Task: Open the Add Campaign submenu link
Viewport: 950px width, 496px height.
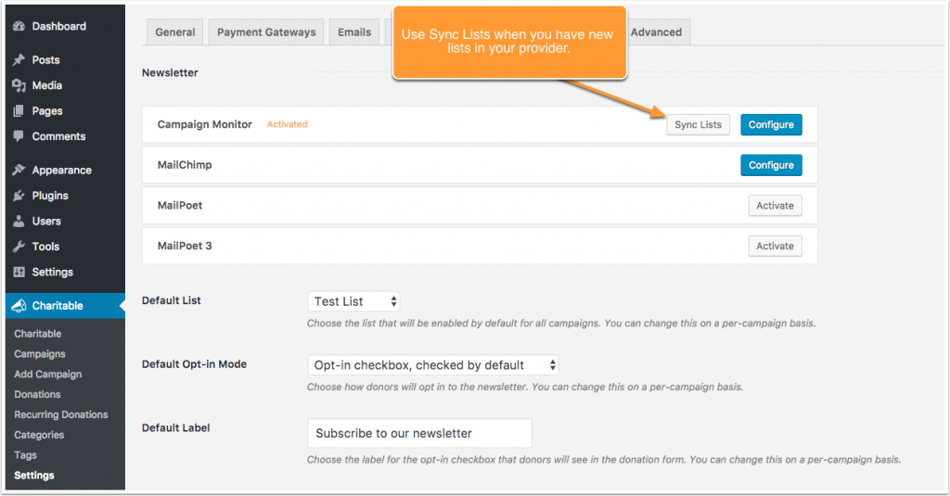Action: [x=48, y=375]
